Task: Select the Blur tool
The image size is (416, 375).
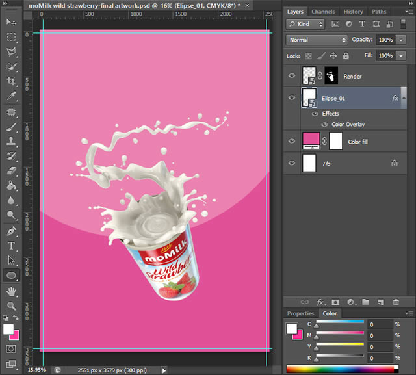Action: click(11, 200)
